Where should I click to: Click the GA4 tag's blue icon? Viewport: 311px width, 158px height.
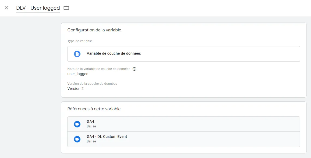pos(77,124)
